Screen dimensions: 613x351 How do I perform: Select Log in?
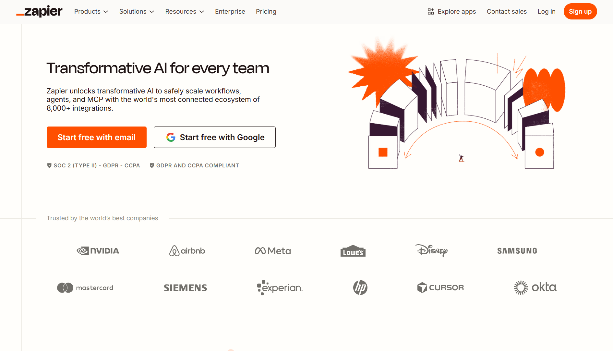547,12
